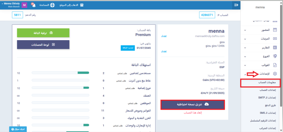The width and height of the screenshot is (283, 132).
Task: Click the menna title in the sidebar header
Action: [260, 8]
